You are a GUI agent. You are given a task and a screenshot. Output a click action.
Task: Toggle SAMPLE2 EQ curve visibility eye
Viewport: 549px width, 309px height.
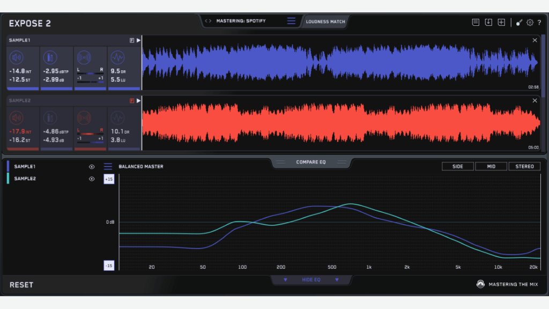tap(92, 179)
